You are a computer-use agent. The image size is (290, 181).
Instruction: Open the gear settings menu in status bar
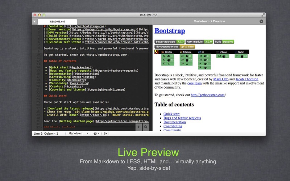[x=96, y=134]
